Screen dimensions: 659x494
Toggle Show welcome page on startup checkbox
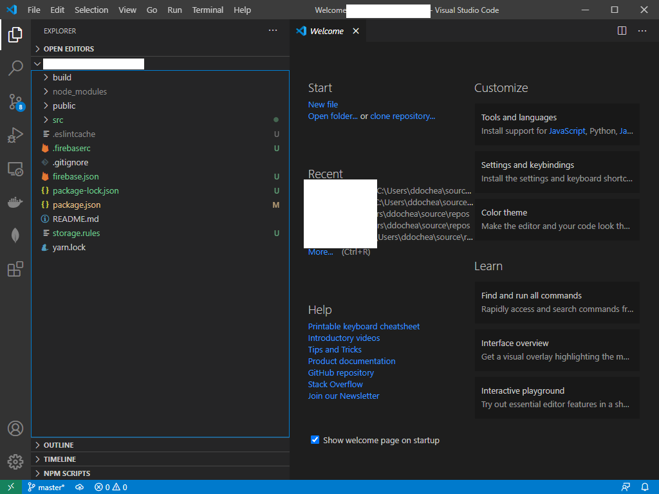point(314,440)
